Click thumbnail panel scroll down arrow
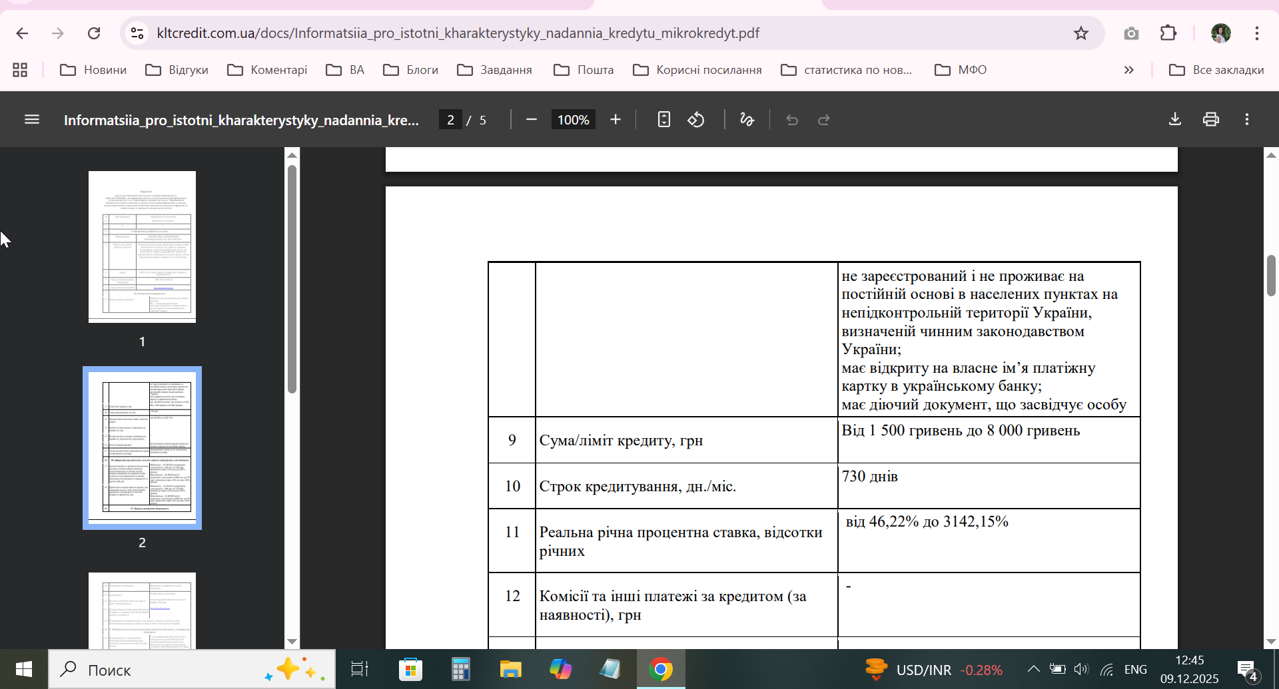This screenshot has width=1279, height=689. [x=292, y=642]
